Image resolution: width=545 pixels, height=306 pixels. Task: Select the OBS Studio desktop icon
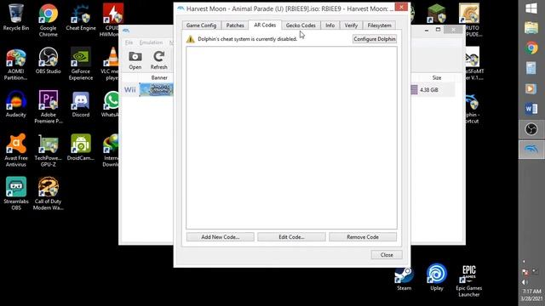tap(48, 60)
